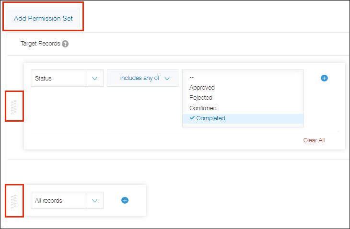Viewport: 350px width, 229px height.
Task: Select the Rejected status option
Action: pos(201,98)
